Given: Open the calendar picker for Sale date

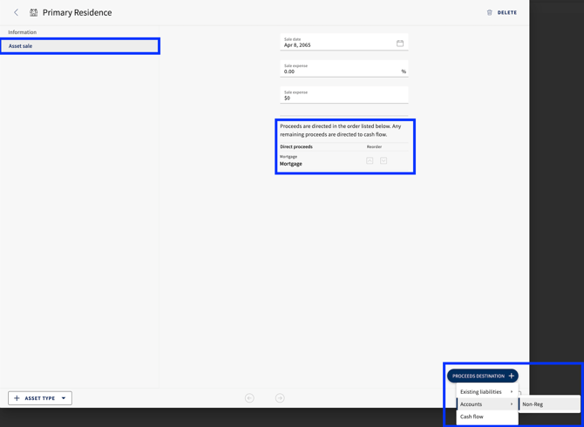Looking at the screenshot, I should [x=399, y=44].
